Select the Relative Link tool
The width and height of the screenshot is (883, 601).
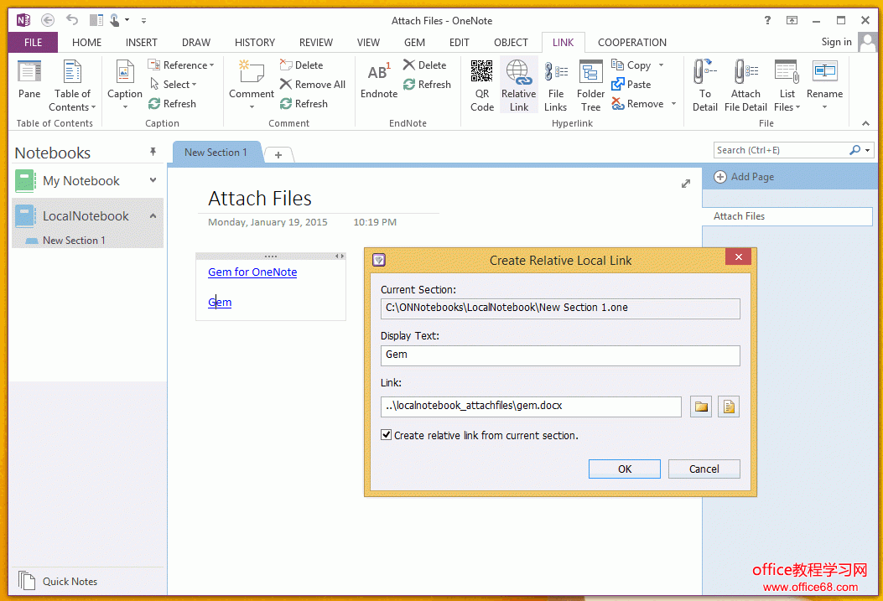point(518,85)
